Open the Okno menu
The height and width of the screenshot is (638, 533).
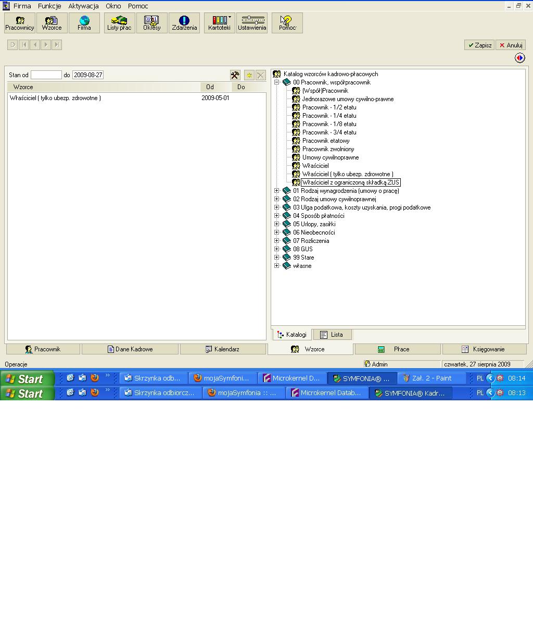tap(113, 6)
